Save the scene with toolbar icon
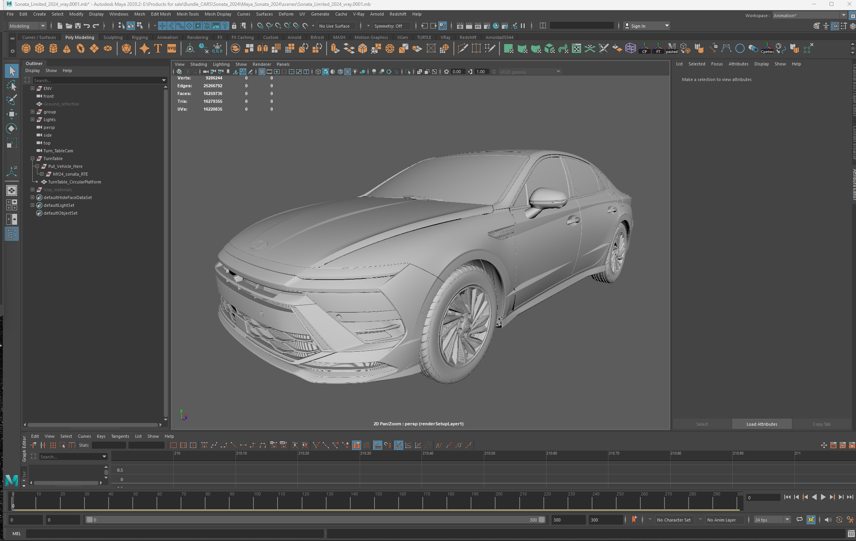Image resolution: width=856 pixels, height=541 pixels. point(77,26)
